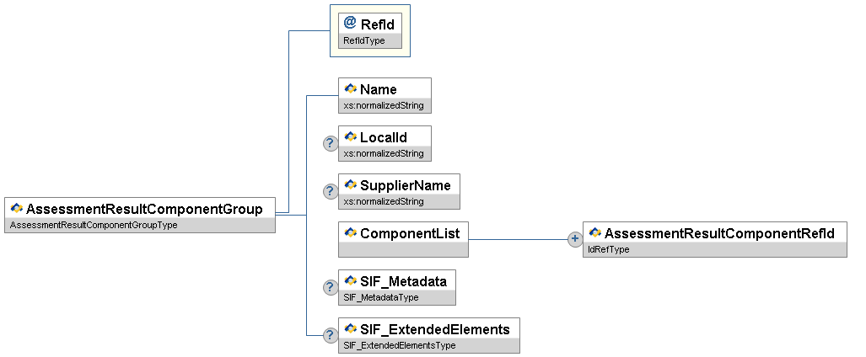
Task: Click the element icon beside SIF_ExtendedElements
Action: tap(350, 328)
